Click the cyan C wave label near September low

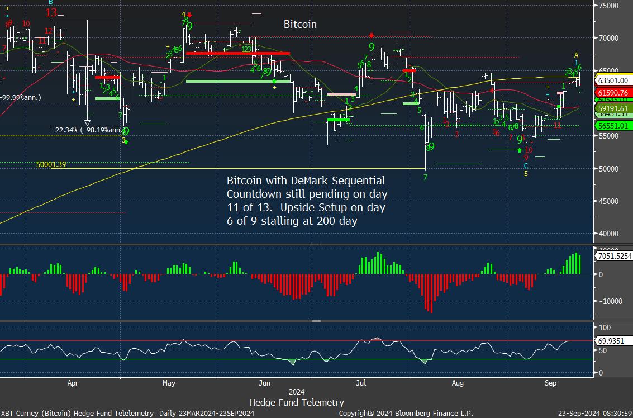pyautogui.click(x=526, y=166)
